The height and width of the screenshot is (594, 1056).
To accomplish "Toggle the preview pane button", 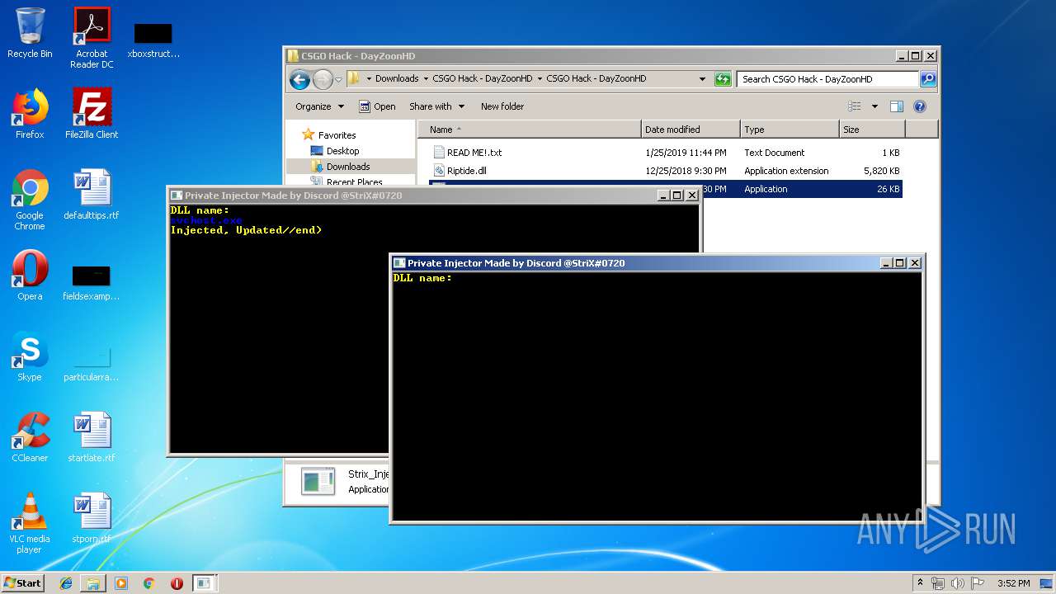I will coord(897,106).
